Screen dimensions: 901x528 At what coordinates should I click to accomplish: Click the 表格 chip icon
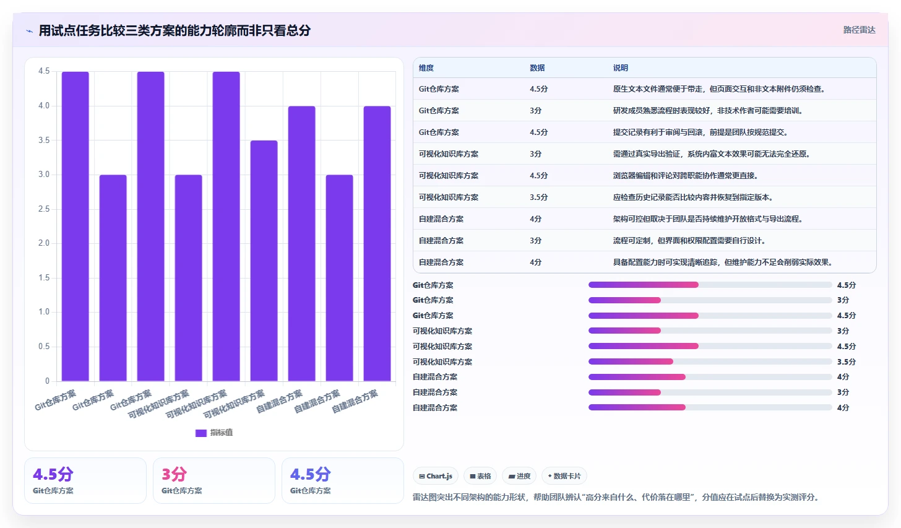point(473,477)
